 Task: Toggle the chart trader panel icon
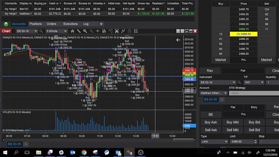click(110, 31)
